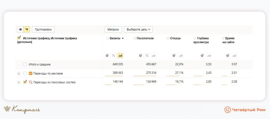The height and width of the screenshot is (119, 270).
Task: Click pie chart icon under Глубина просмотра
Action: (x=202, y=55)
